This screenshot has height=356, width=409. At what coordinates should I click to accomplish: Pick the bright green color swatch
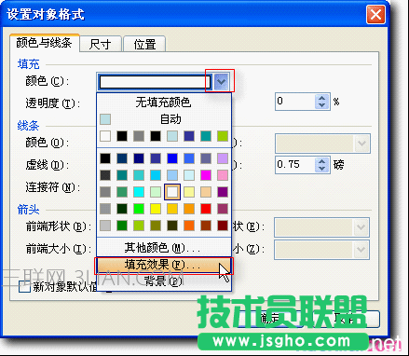[139, 209]
